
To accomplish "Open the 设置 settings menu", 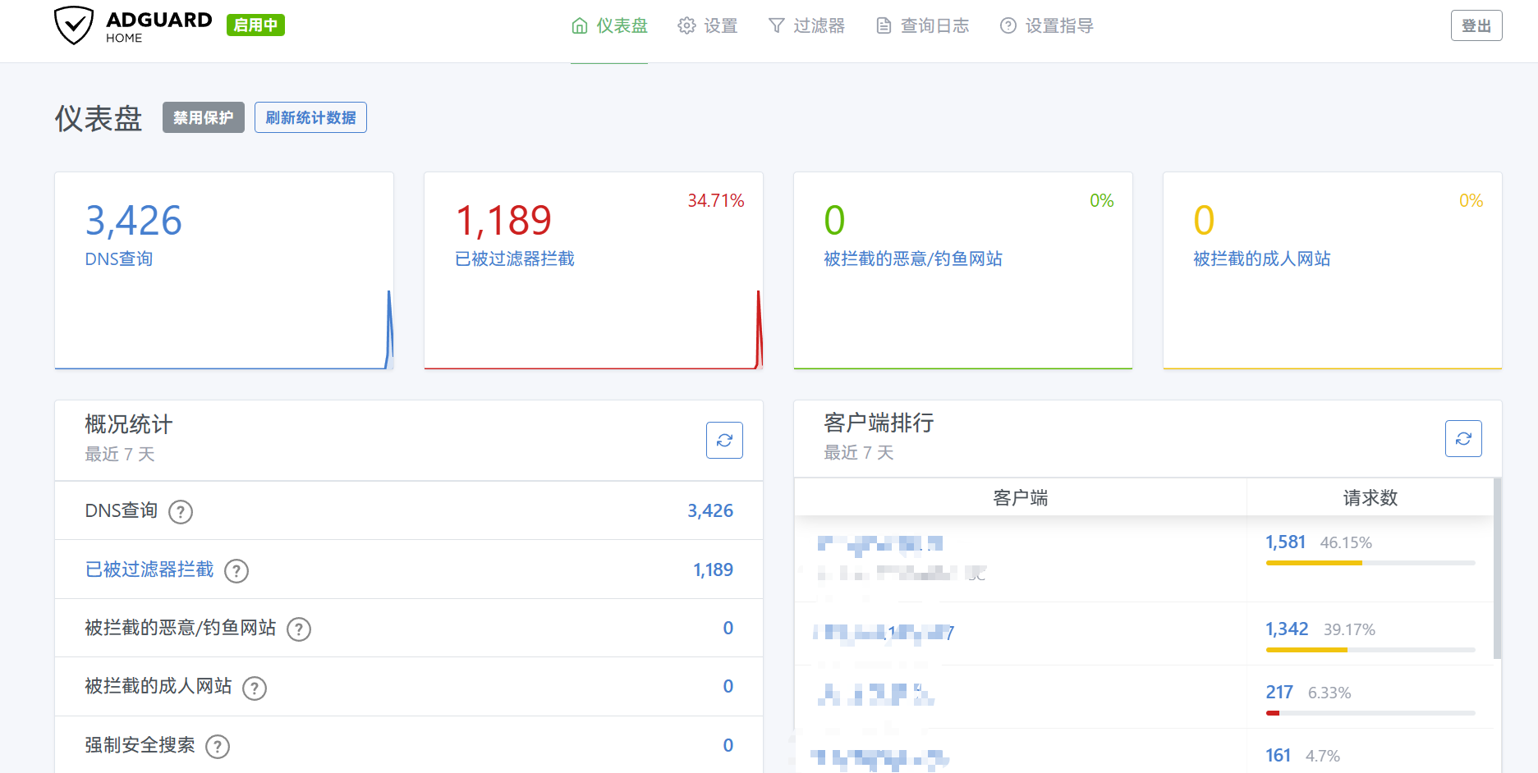I will 708,26.
